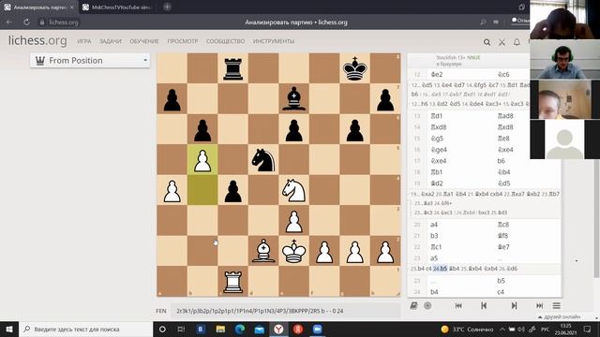Open the Windows notification center
600x337 pixels.
pos(588,329)
